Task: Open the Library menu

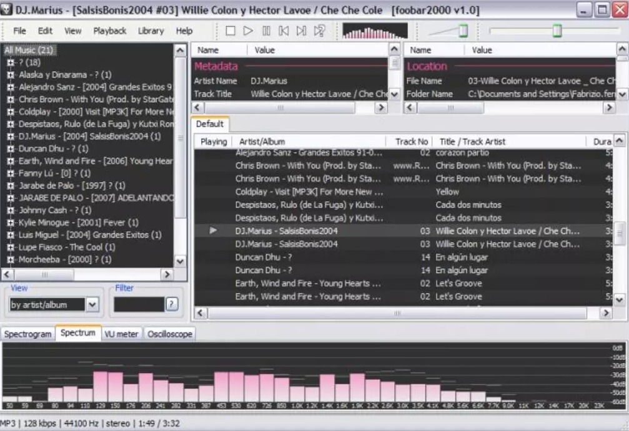Action: [151, 31]
